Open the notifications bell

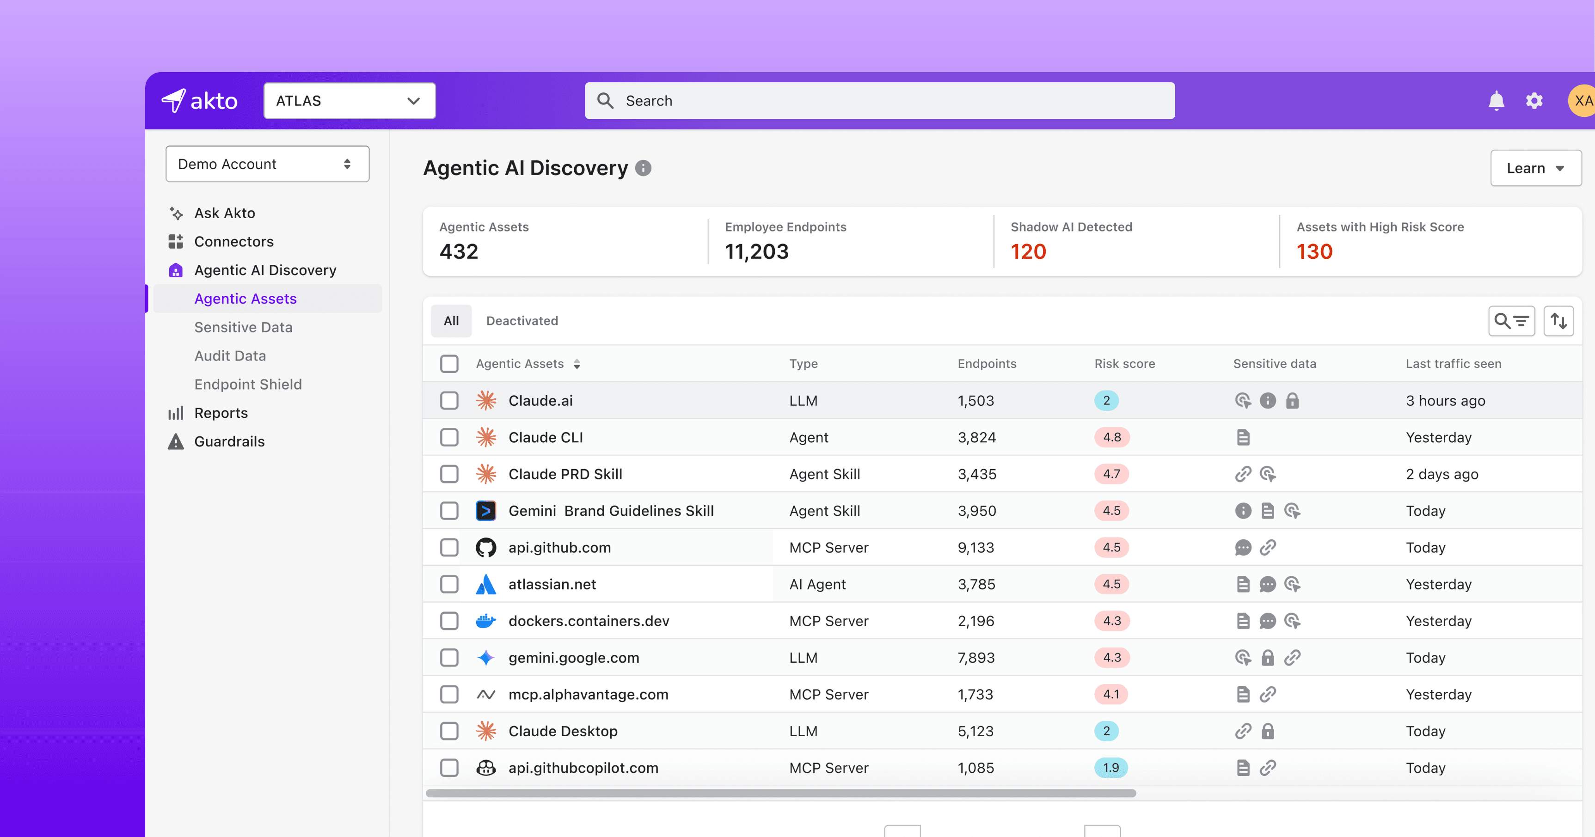pos(1496,100)
